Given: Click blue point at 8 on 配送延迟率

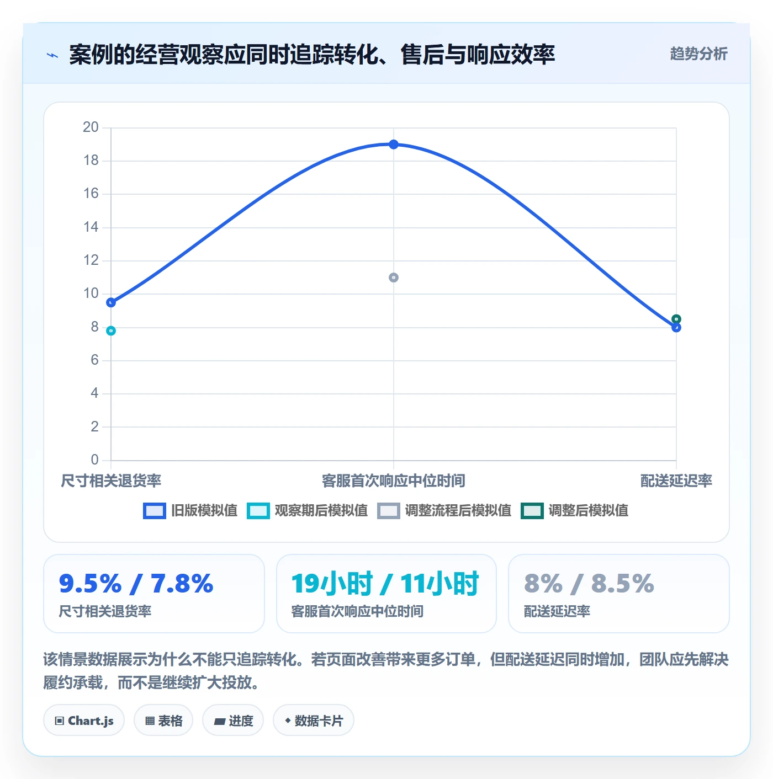Looking at the screenshot, I should pos(676,328).
